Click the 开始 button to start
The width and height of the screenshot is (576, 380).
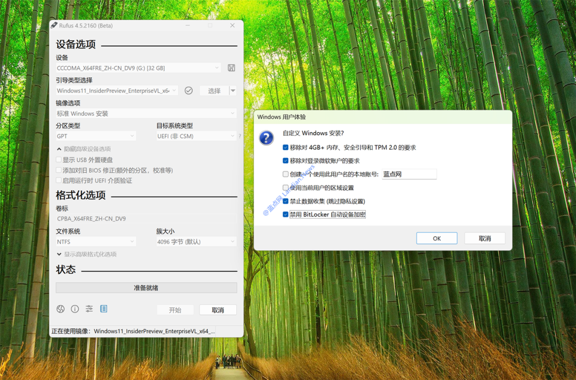(x=175, y=310)
